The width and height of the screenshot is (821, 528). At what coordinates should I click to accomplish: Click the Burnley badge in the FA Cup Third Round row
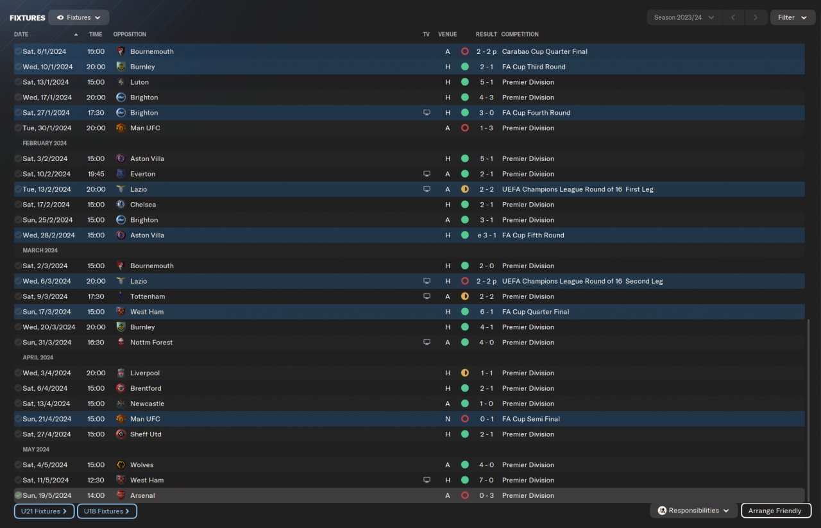point(121,67)
